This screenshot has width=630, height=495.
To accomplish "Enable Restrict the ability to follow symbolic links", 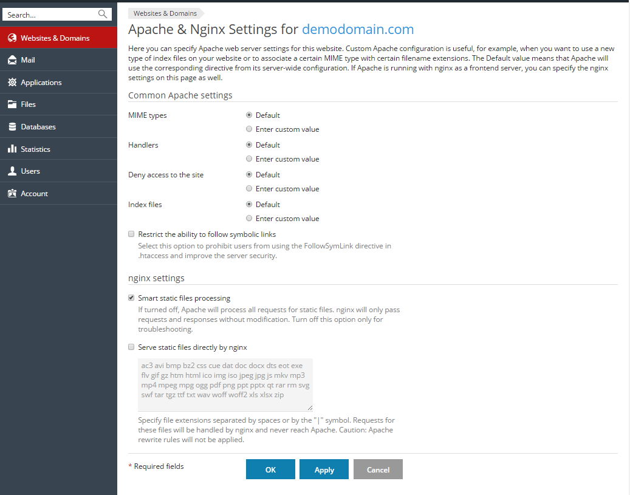I will pos(131,234).
